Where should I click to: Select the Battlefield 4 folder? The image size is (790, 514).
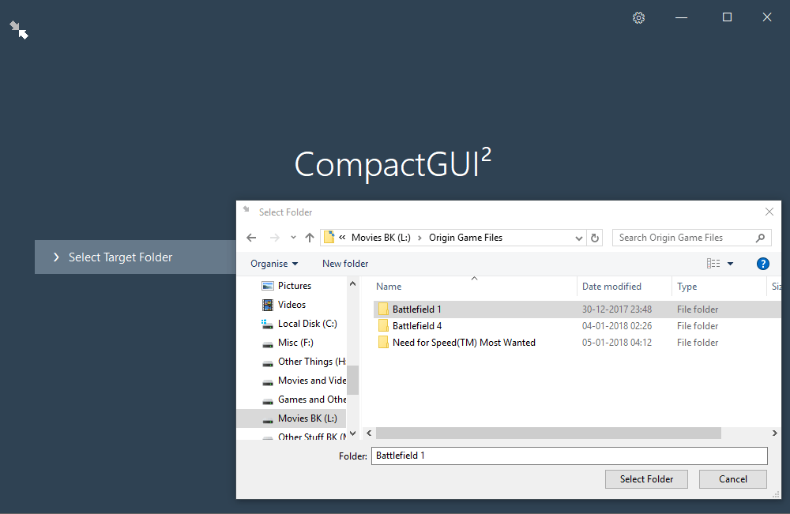(x=416, y=326)
